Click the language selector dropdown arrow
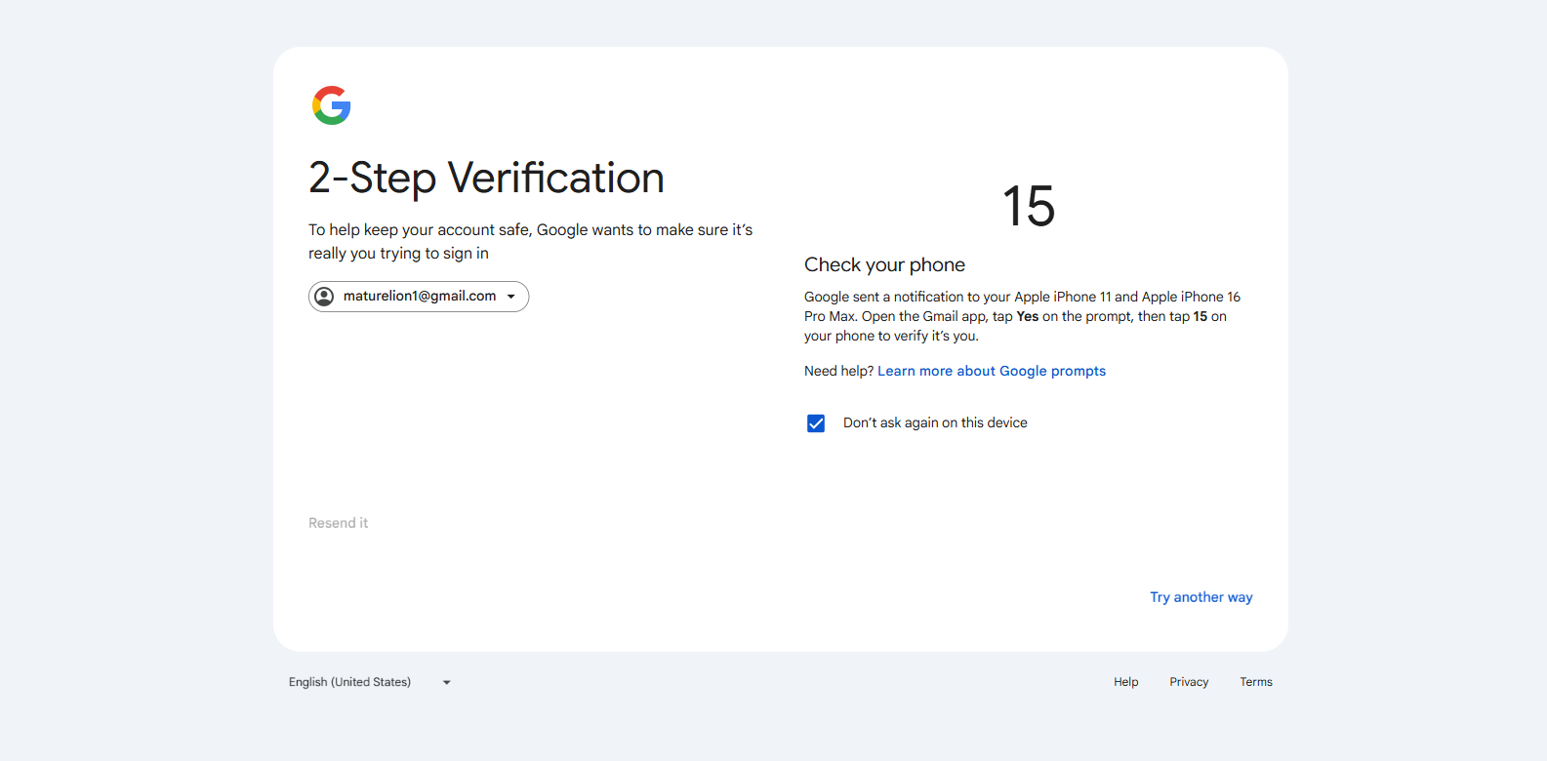 click(447, 682)
